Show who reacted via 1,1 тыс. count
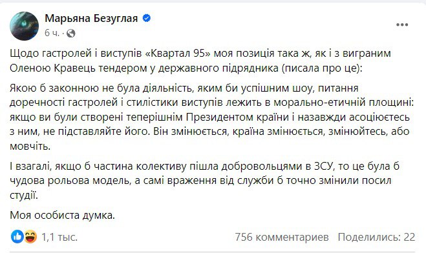Image resolution: width=426 pixels, height=253 pixels. (59, 238)
